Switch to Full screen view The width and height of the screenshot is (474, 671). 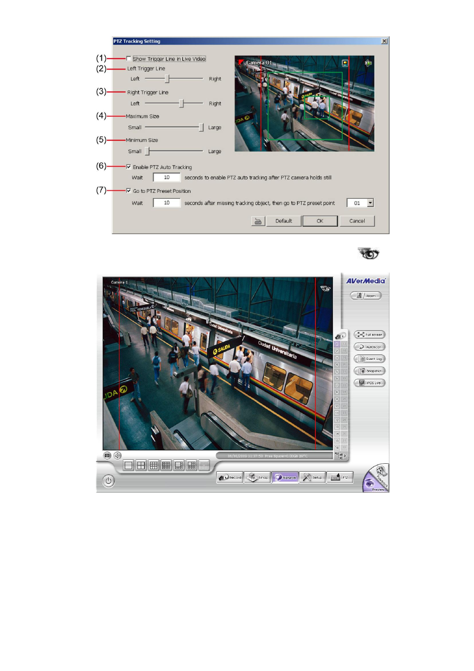click(370, 335)
